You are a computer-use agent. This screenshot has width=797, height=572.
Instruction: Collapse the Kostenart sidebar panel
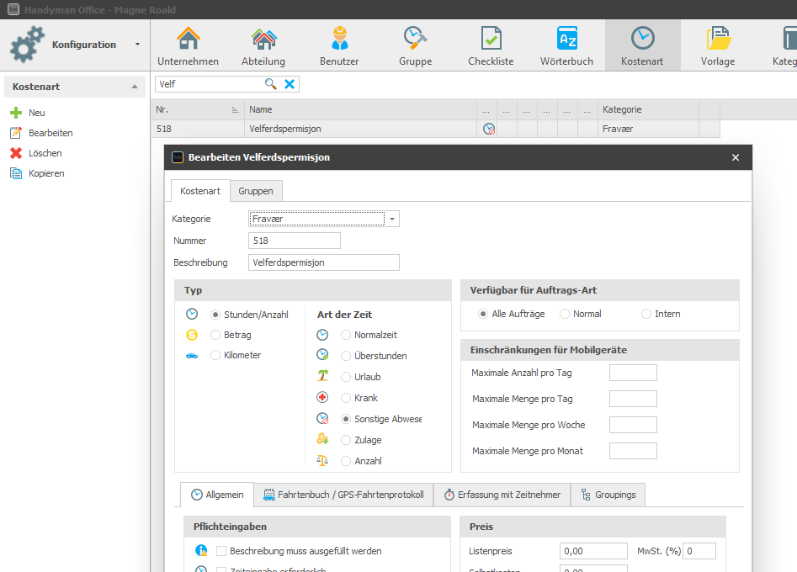[x=134, y=87]
